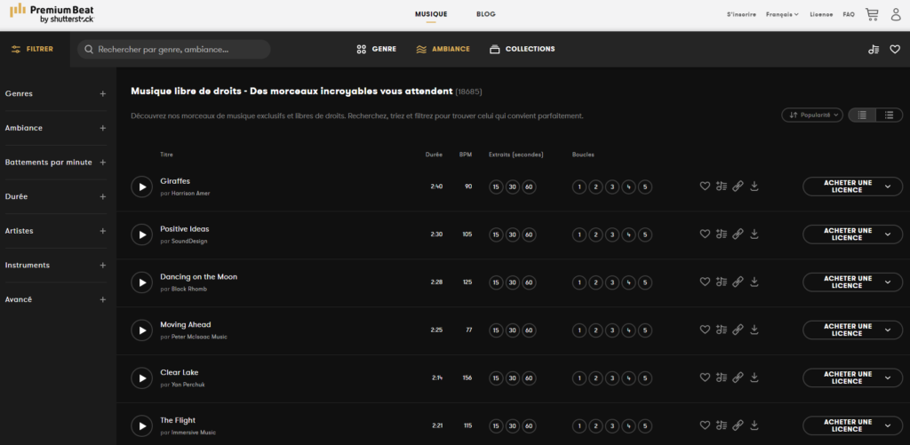Select 30-second extract of Giraffes
The height and width of the screenshot is (445, 910).
[x=512, y=187]
